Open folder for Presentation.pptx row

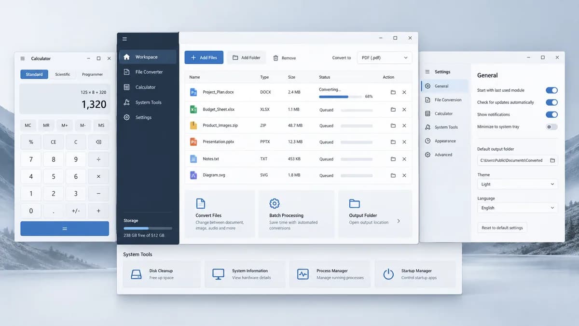tap(393, 142)
